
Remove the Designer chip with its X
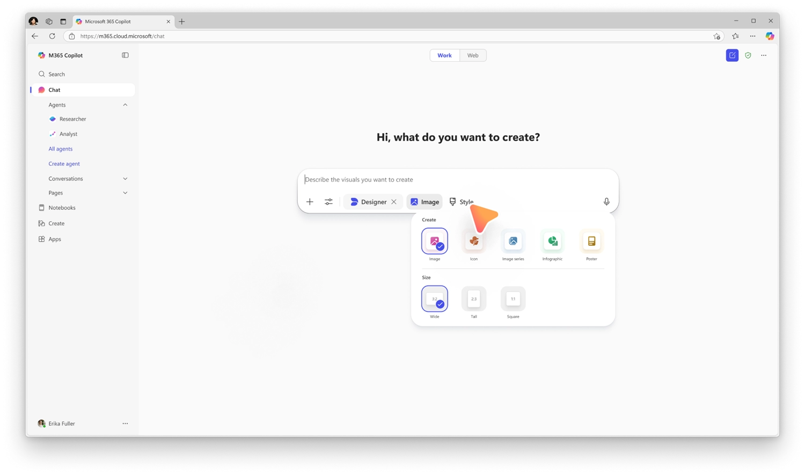pyautogui.click(x=394, y=201)
